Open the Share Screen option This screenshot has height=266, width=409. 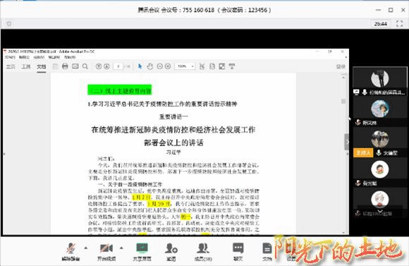click(x=142, y=251)
